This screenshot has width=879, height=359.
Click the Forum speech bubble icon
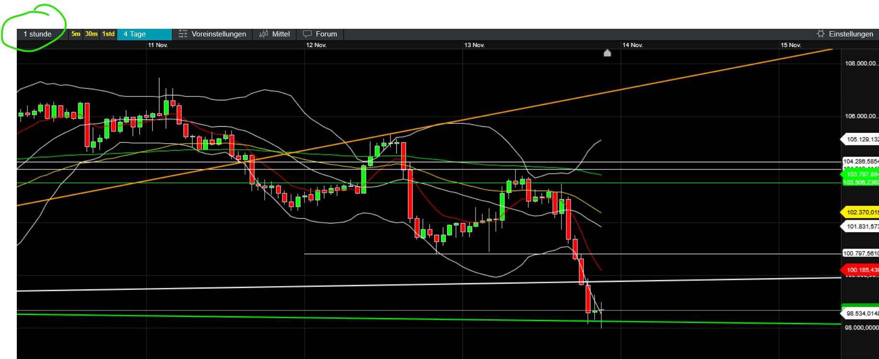pos(307,34)
